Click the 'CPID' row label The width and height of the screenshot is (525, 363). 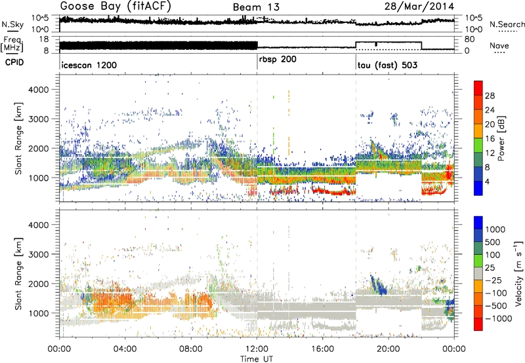(14, 62)
